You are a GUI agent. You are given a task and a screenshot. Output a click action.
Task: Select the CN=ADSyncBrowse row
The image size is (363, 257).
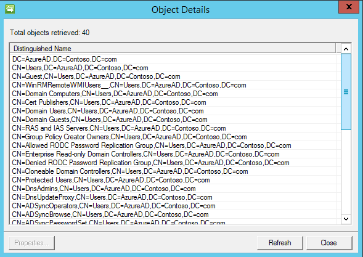tap(174, 214)
